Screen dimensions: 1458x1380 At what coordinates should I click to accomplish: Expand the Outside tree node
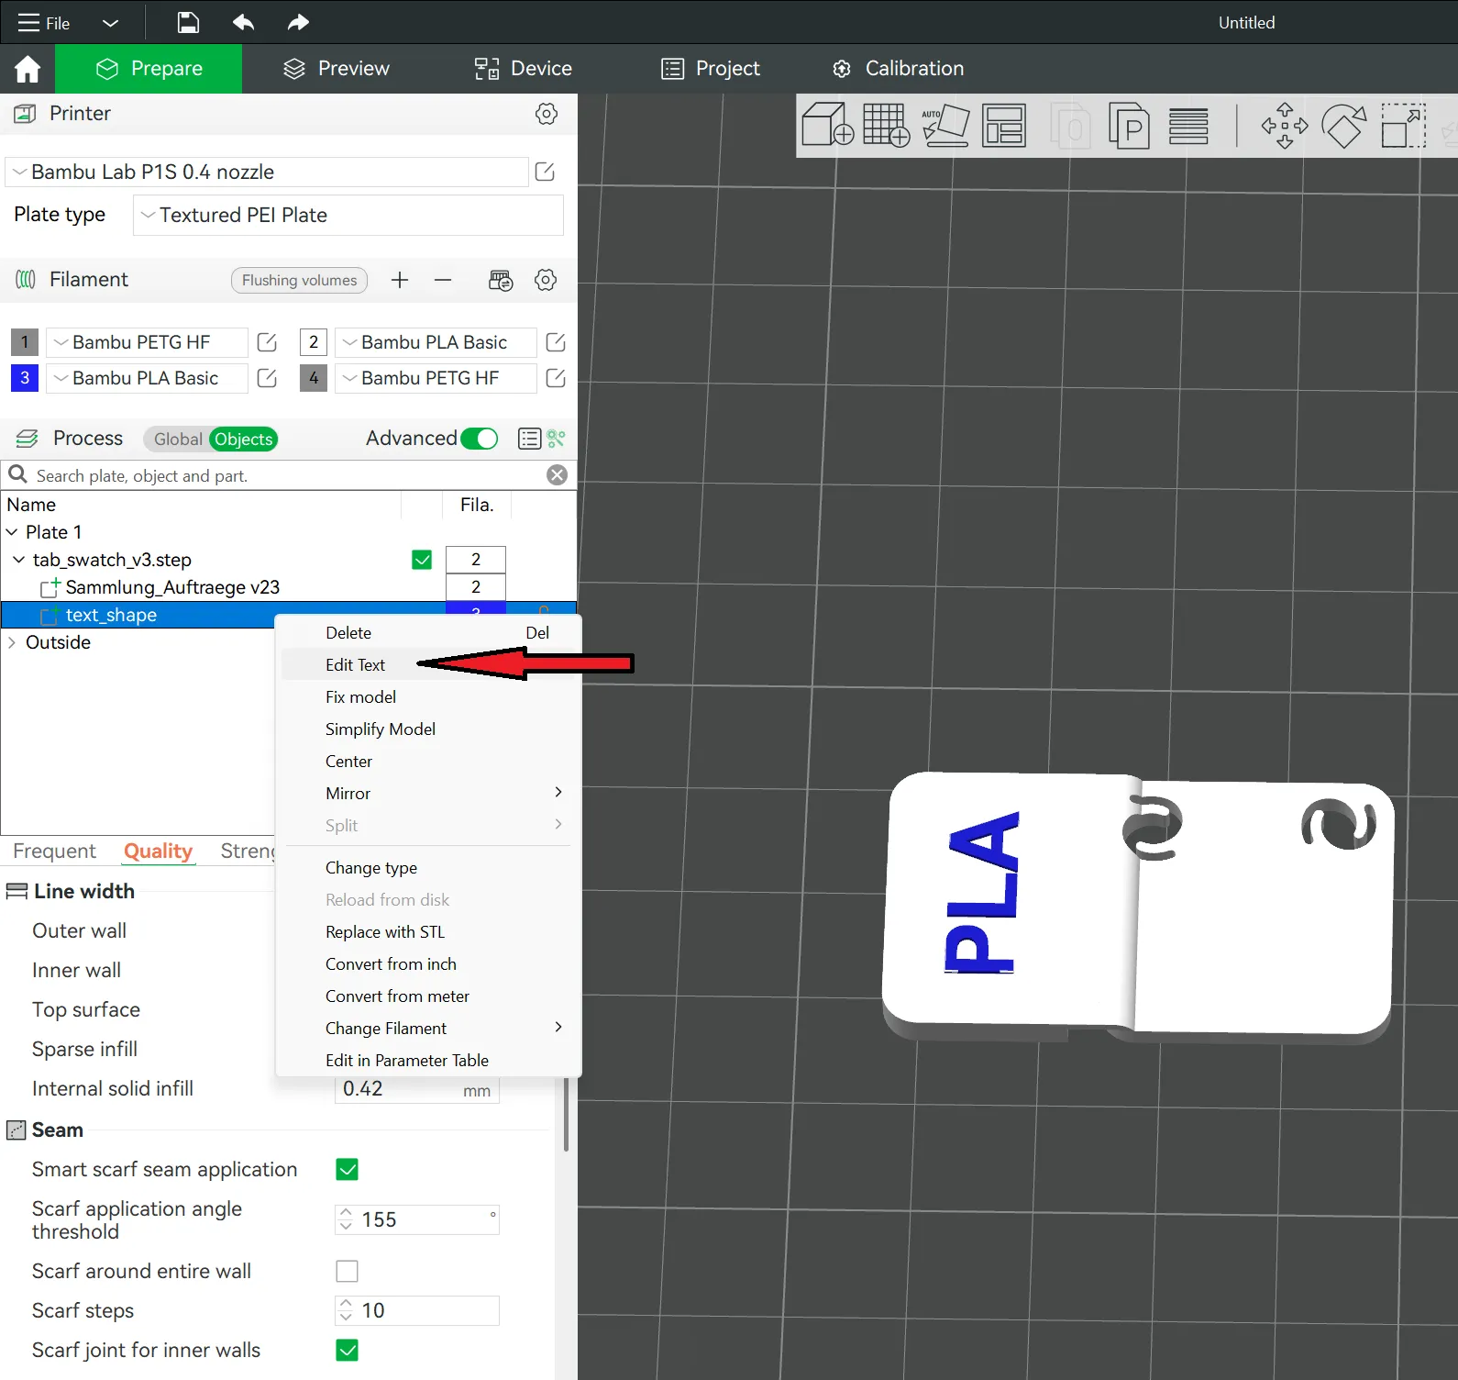click(12, 642)
